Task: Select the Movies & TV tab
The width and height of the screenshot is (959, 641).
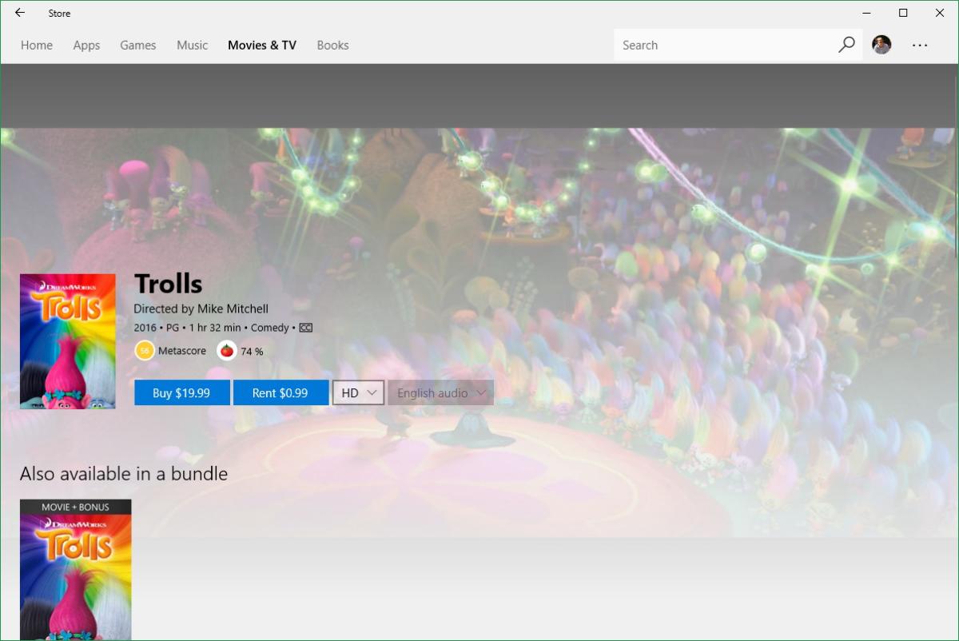Action: (x=262, y=46)
